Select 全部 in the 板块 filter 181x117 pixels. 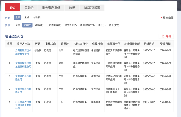tap(18, 17)
